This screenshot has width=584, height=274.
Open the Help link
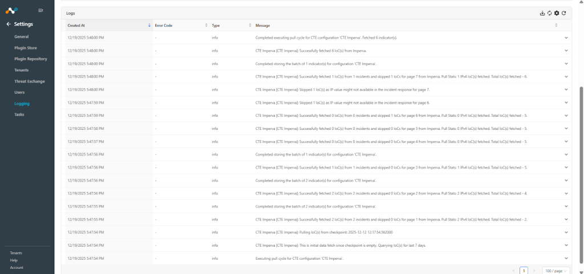(14, 260)
